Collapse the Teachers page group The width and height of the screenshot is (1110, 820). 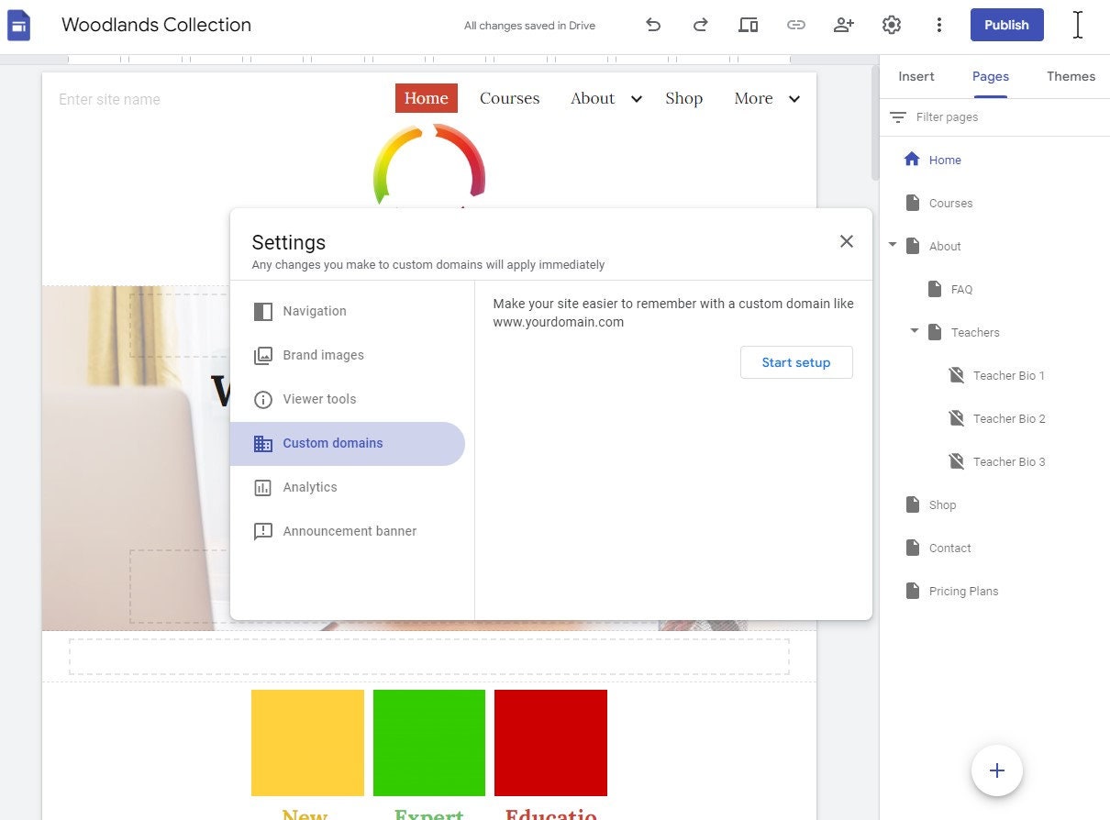point(913,332)
